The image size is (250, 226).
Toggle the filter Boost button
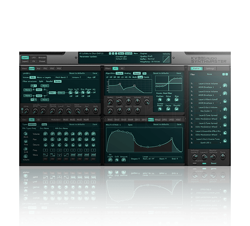coord(137,73)
